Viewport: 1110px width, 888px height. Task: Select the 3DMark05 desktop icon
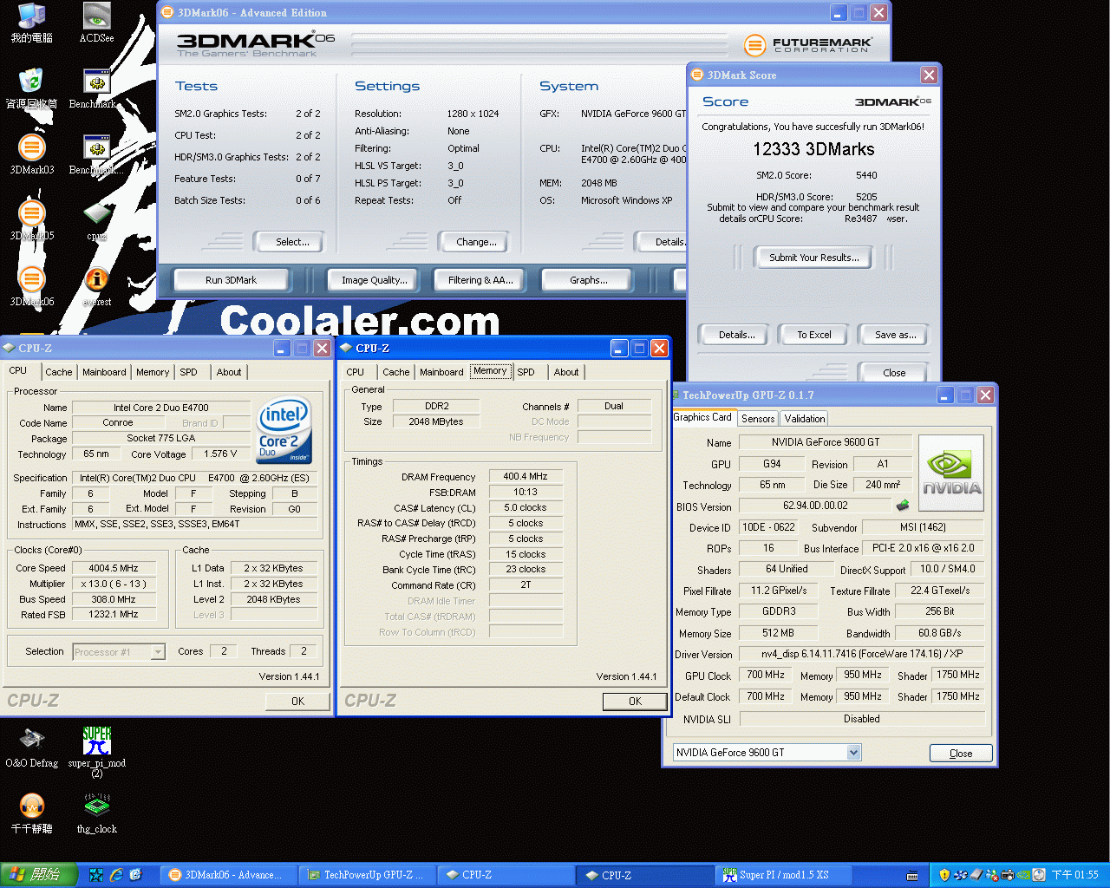[31, 221]
